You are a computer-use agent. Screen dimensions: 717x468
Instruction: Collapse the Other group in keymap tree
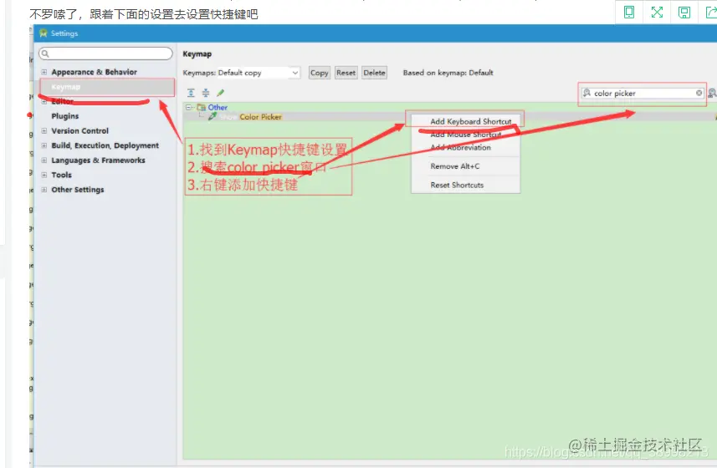click(x=189, y=107)
